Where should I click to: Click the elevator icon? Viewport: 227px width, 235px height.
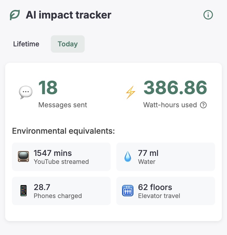point(128,191)
